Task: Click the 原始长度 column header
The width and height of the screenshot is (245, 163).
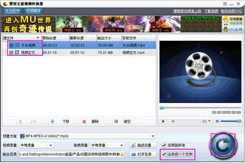Action: (56, 38)
